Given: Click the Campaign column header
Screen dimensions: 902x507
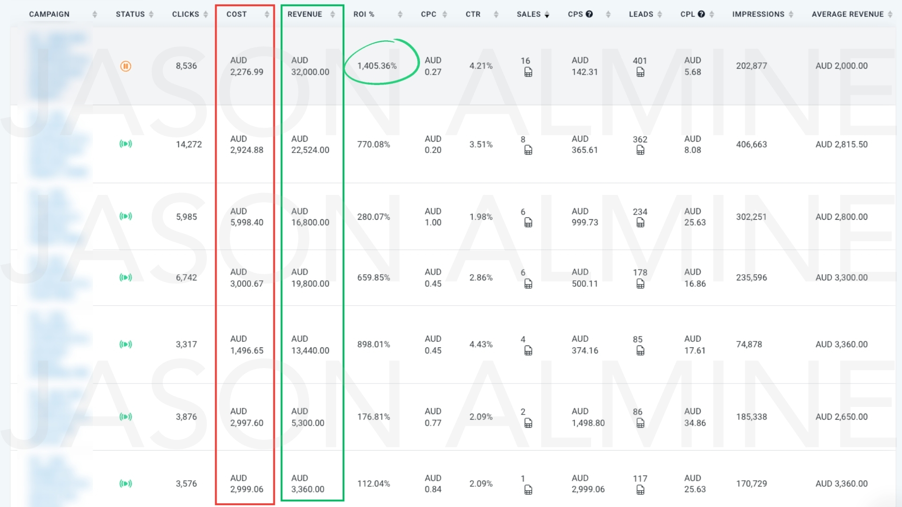Looking at the screenshot, I should click(x=49, y=14).
